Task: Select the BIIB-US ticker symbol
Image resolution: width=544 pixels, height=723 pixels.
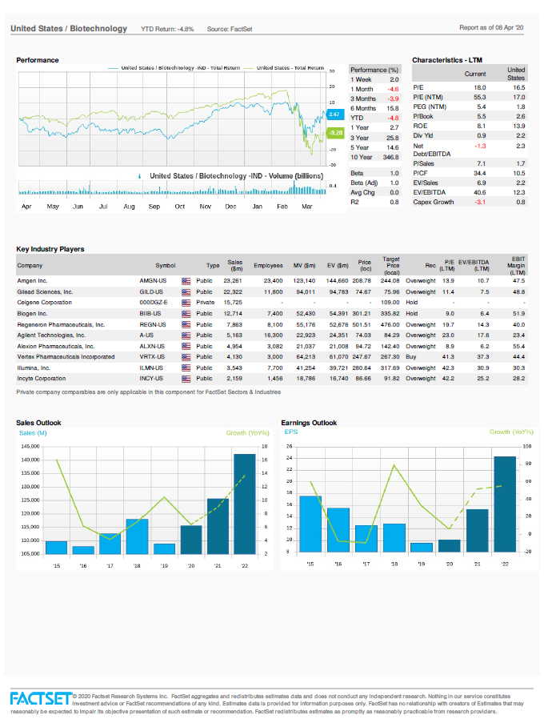Action: coord(150,314)
